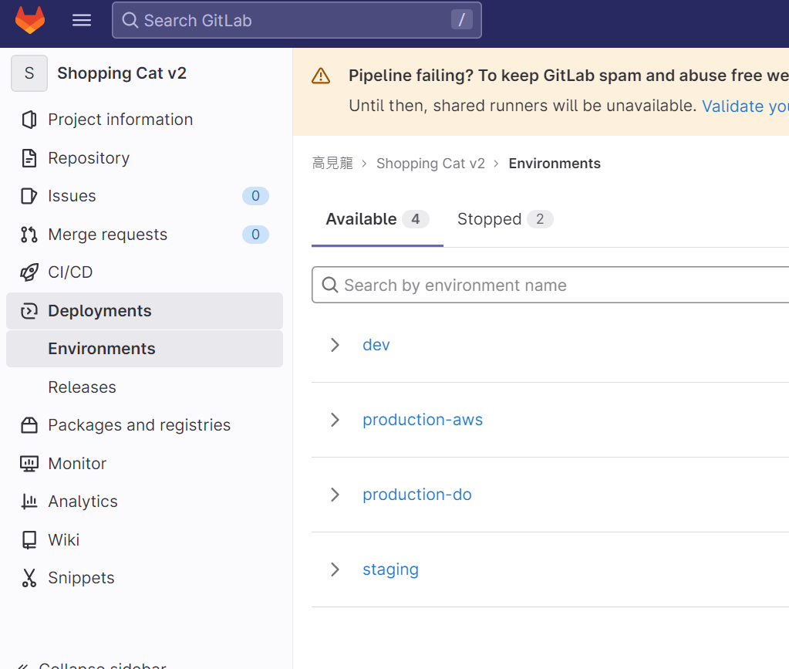This screenshot has width=789, height=669.
Task: Expand the production-do environment chevron
Action: (x=335, y=495)
